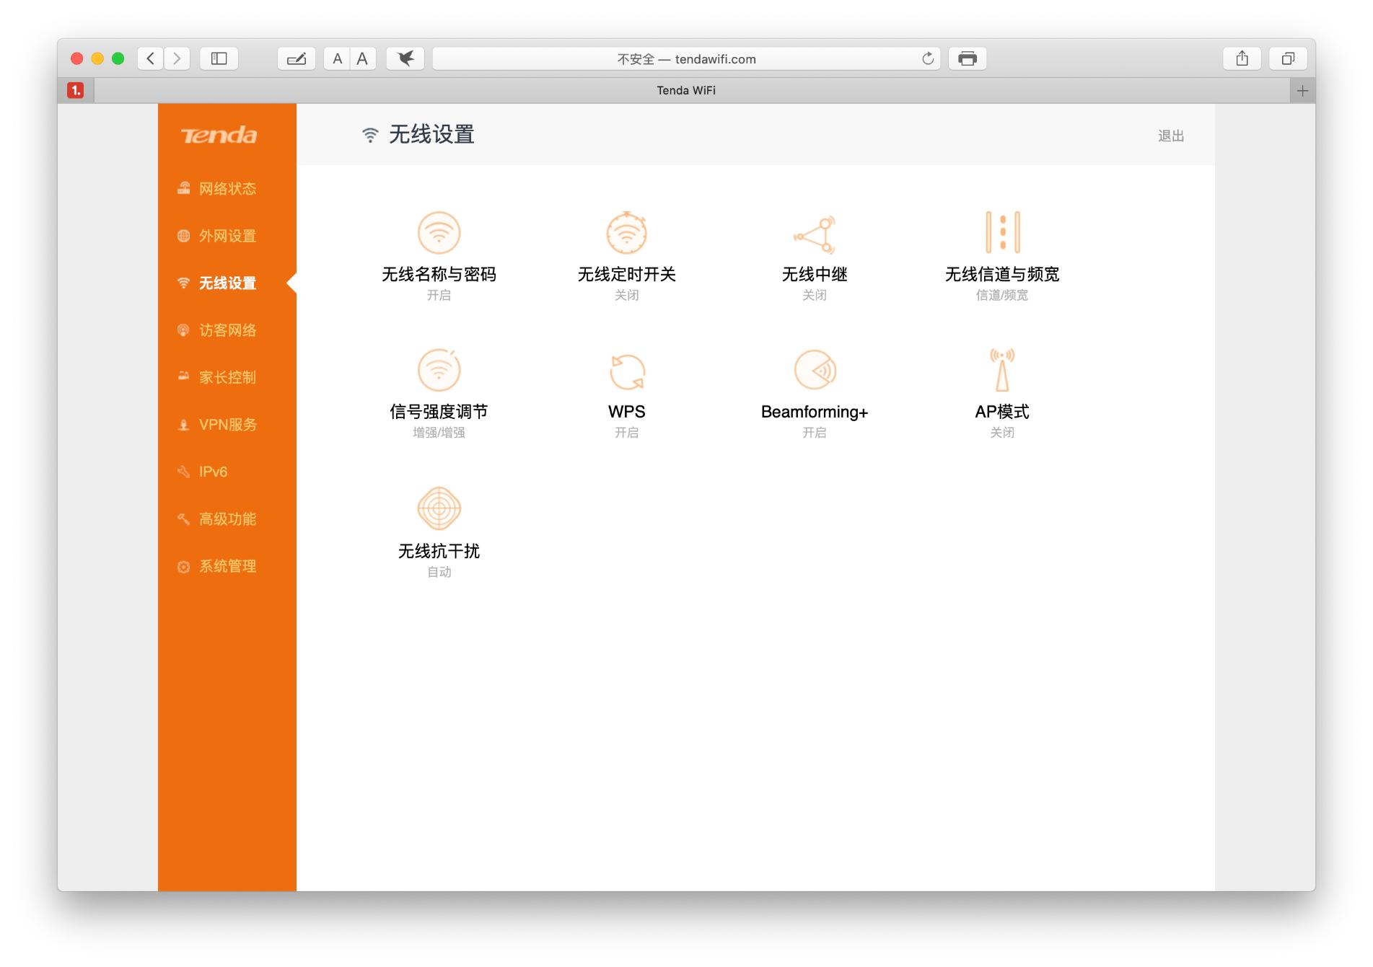Image resolution: width=1373 pixels, height=967 pixels.
Task: Click the 无线名称与密码 label
Action: 439,274
